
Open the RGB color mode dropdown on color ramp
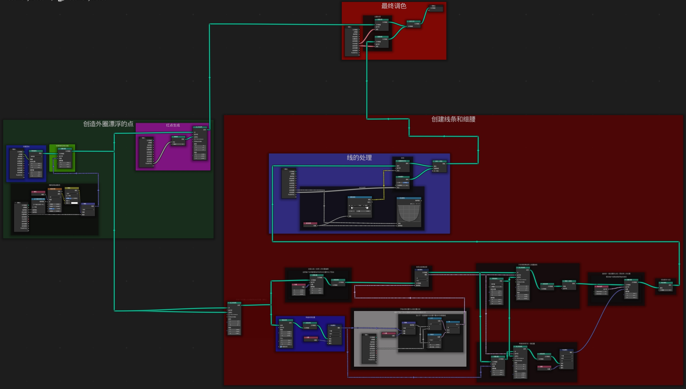361,205
